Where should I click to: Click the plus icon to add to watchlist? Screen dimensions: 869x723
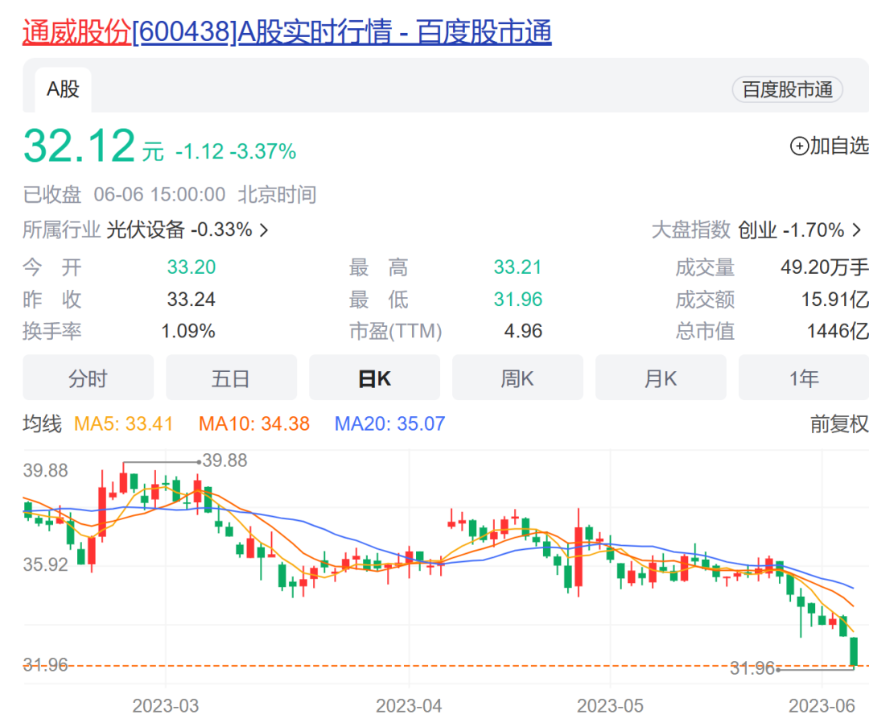799,147
